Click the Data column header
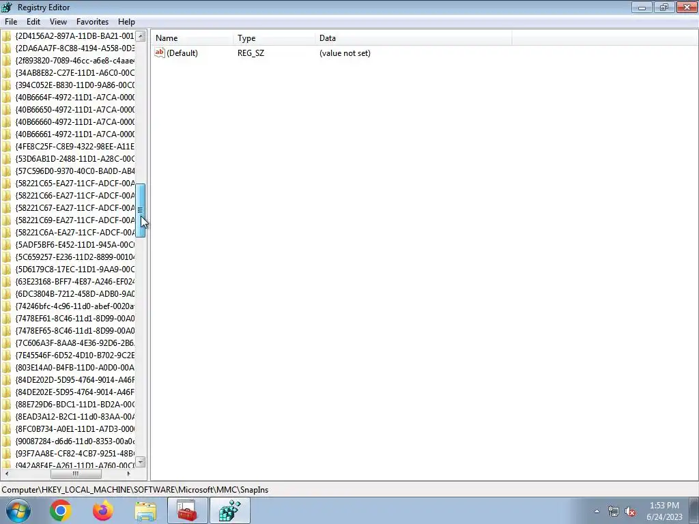The width and height of the screenshot is (699, 524). tap(413, 38)
